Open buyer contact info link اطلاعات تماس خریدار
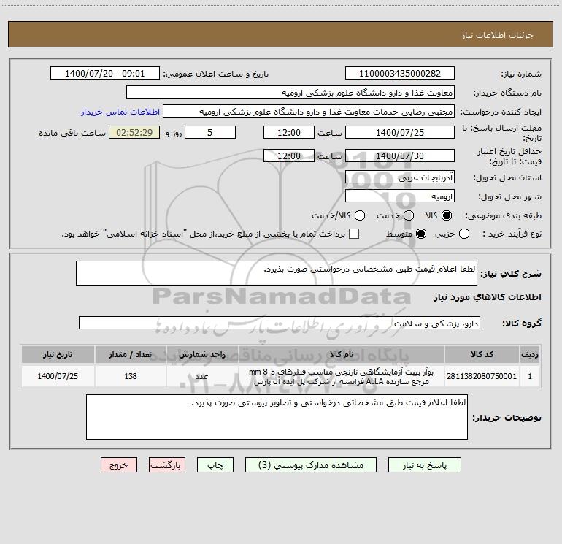The width and height of the screenshot is (562, 544). (120, 112)
